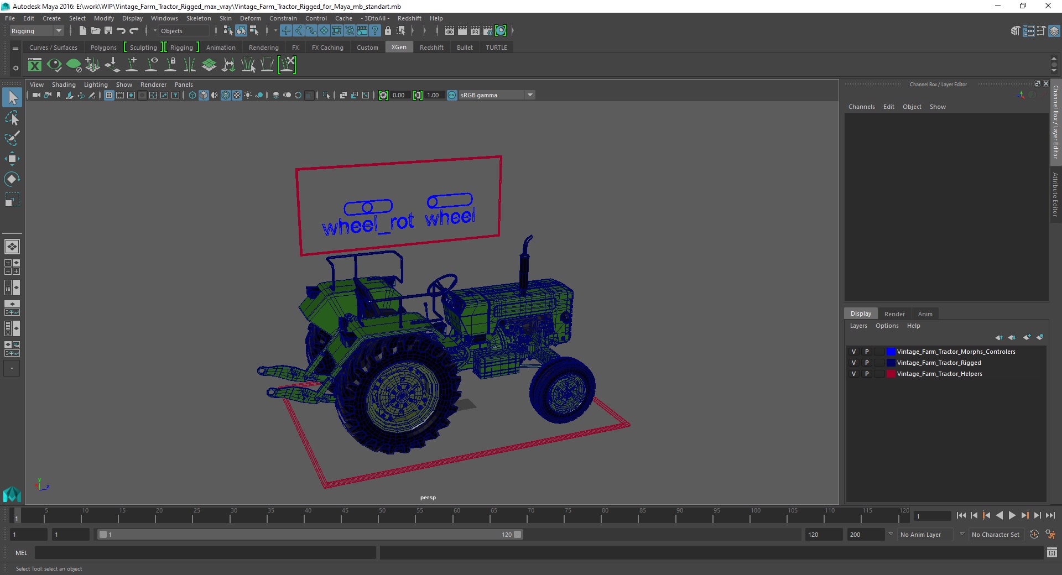Click the green layered planes XGen icon
The height and width of the screenshot is (575, 1062).
click(209, 65)
